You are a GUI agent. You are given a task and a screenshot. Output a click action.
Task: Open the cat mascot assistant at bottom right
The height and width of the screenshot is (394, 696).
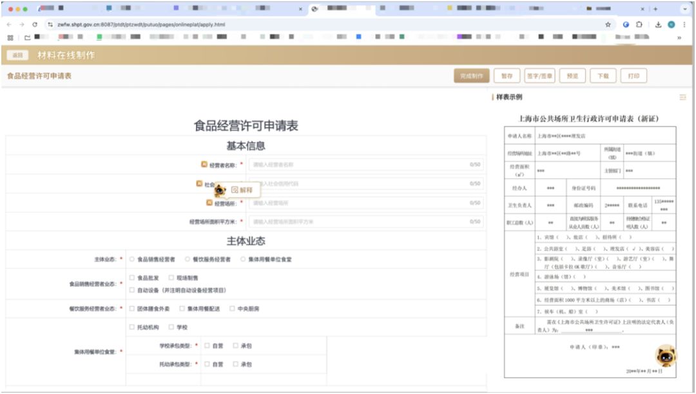666,355
